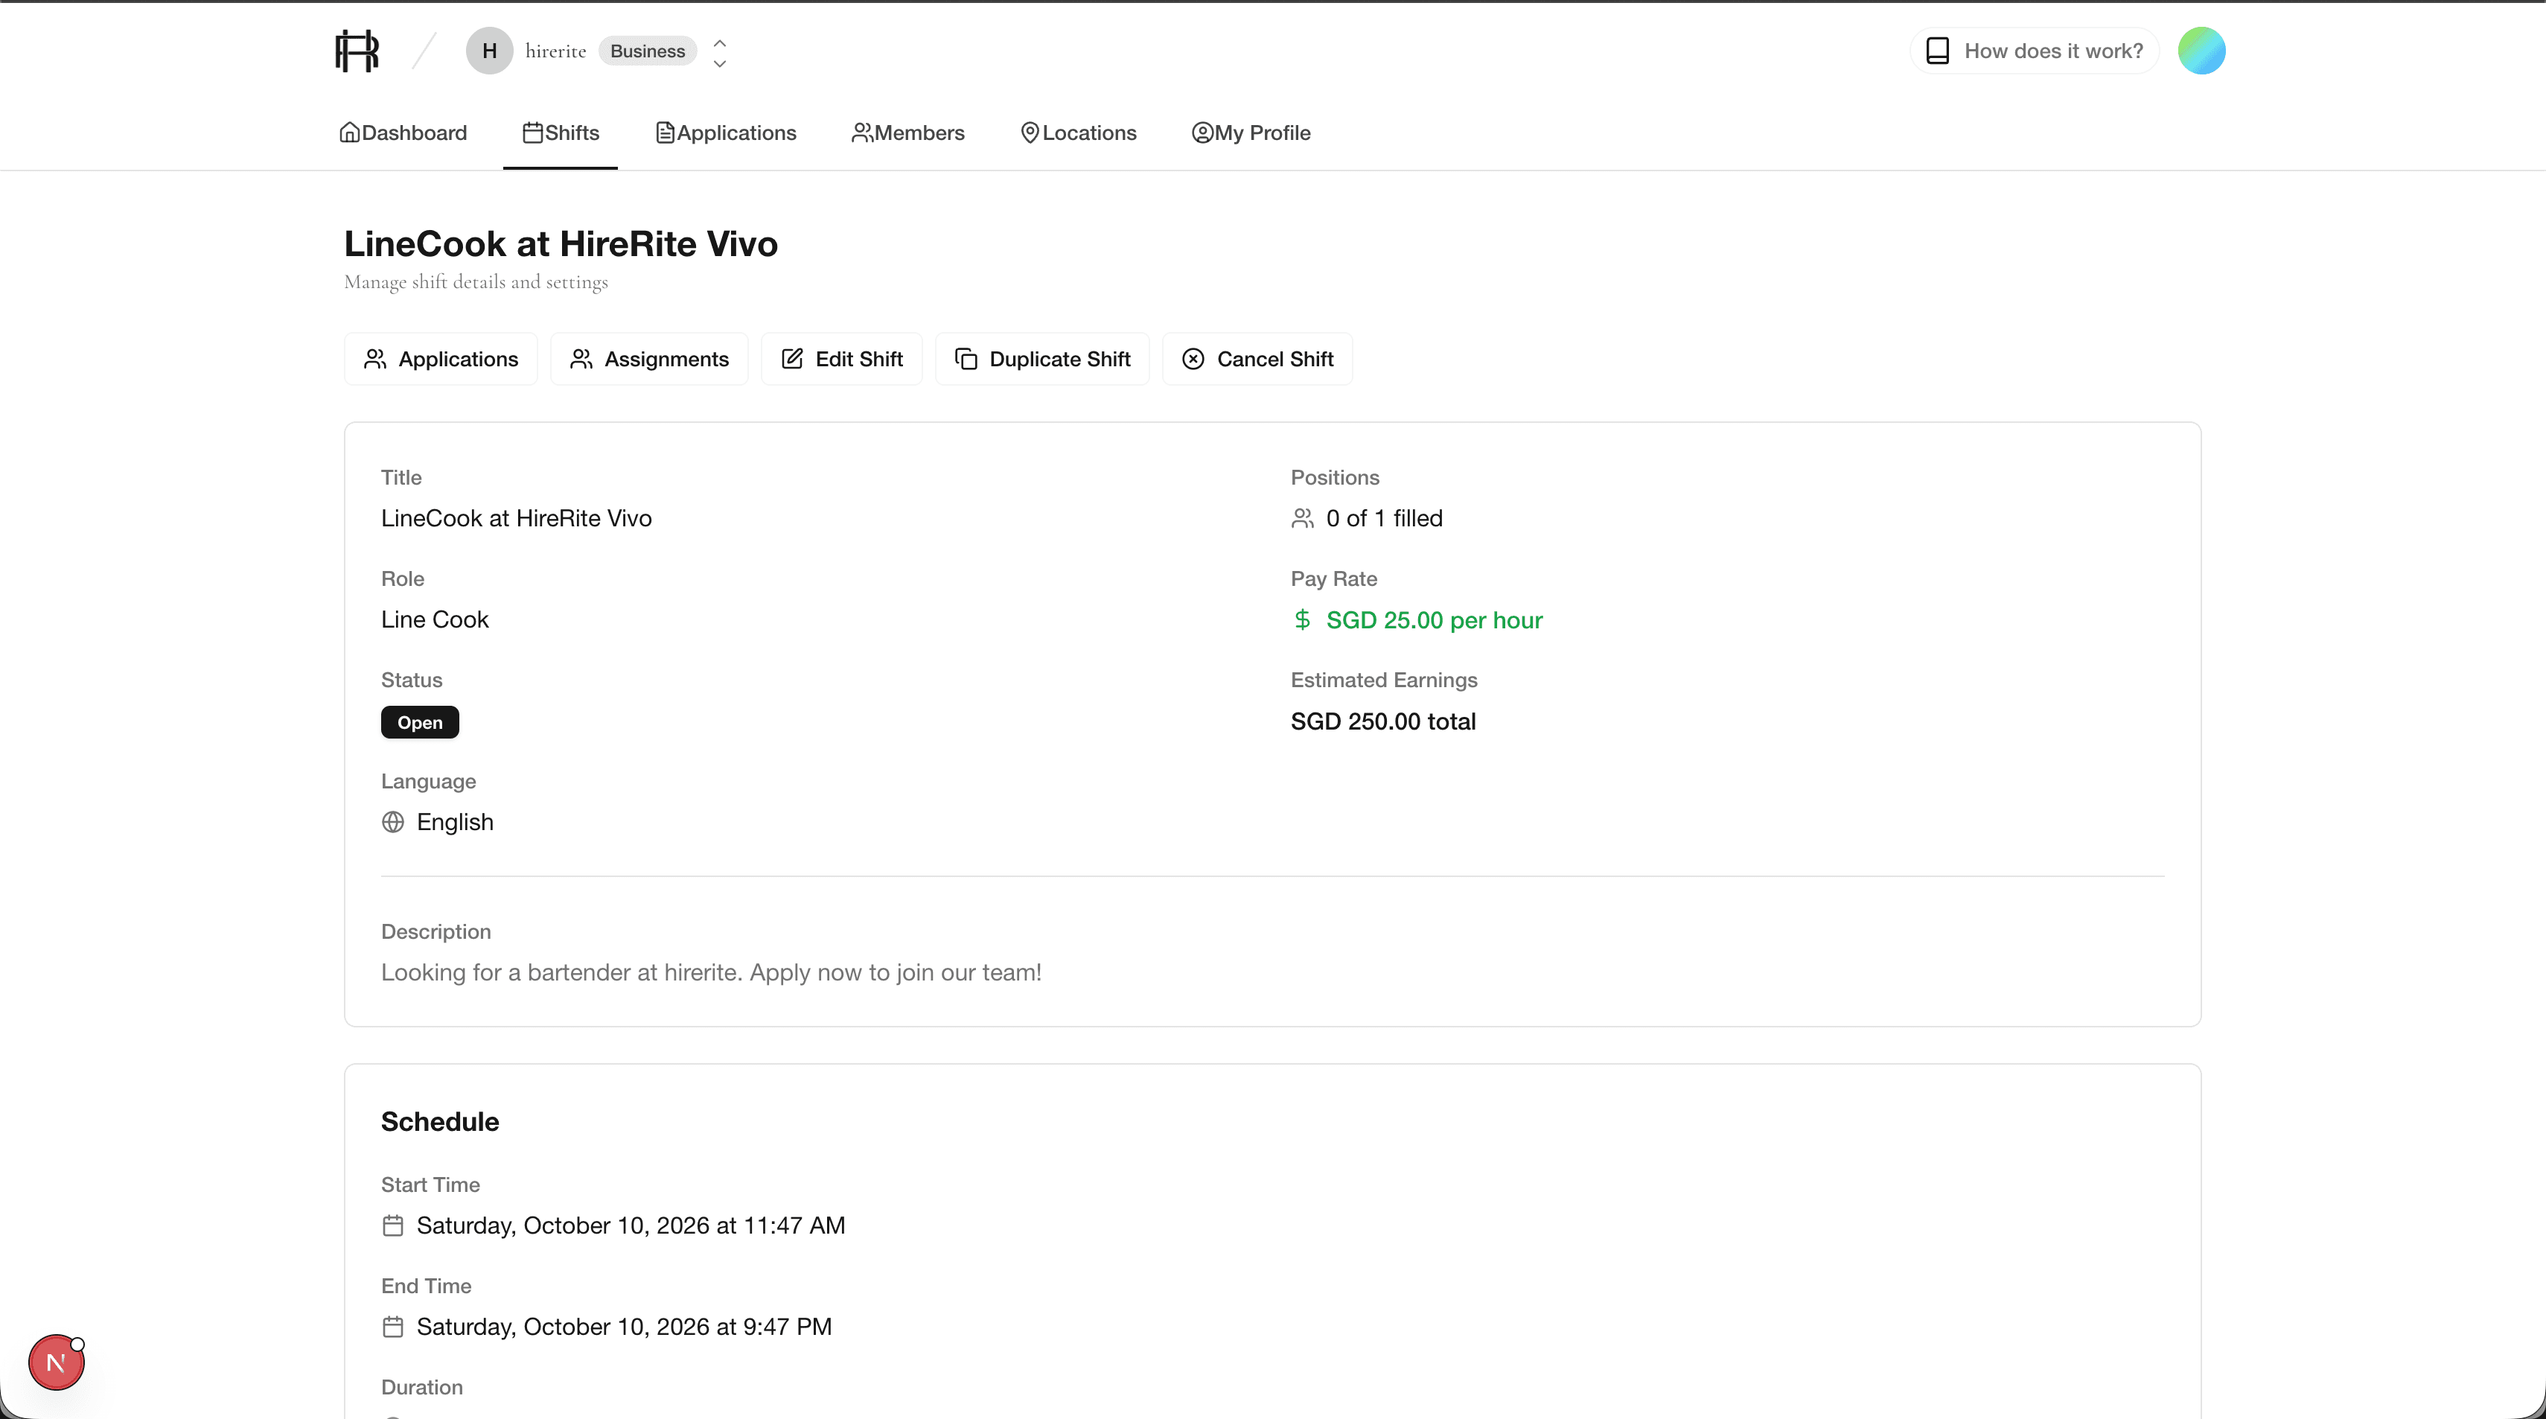Image resolution: width=2546 pixels, height=1419 pixels.
Task: Click the 'H' hirerite organization avatar
Action: [x=489, y=51]
